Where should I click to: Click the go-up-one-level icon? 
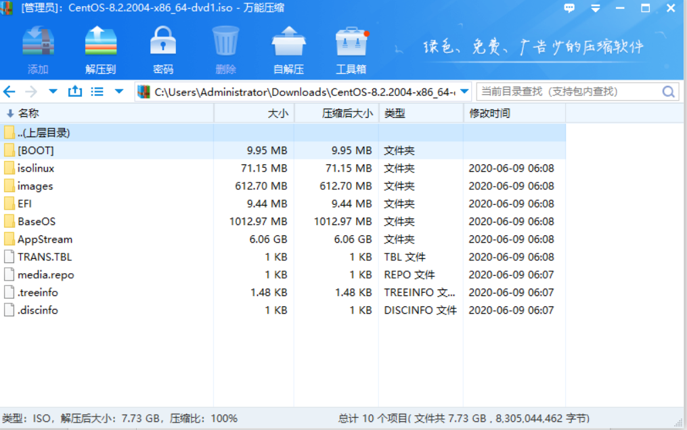click(x=75, y=91)
